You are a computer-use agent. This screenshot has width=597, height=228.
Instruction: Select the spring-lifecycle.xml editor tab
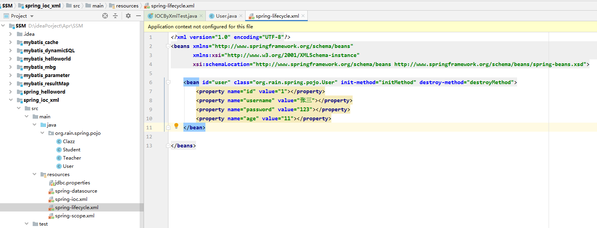pos(277,16)
